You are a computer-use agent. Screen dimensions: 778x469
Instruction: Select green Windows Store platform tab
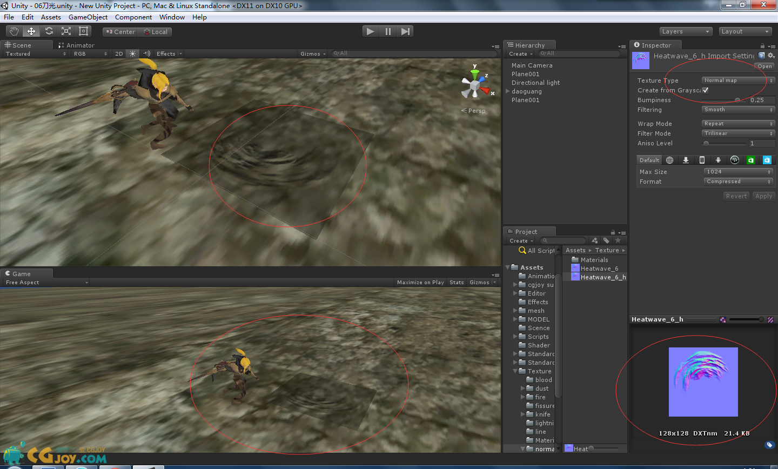point(750,160)
